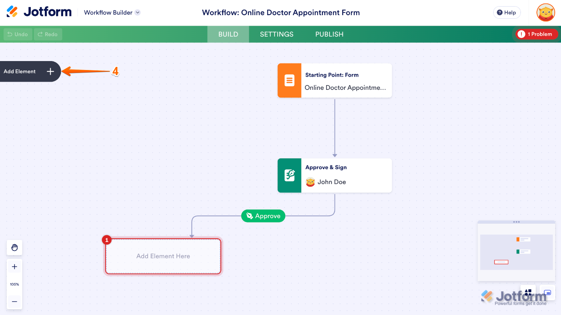Click the Jotform logo
This screenshot has width=561, height=315.
pyautogui.click(x=38, y=12)
